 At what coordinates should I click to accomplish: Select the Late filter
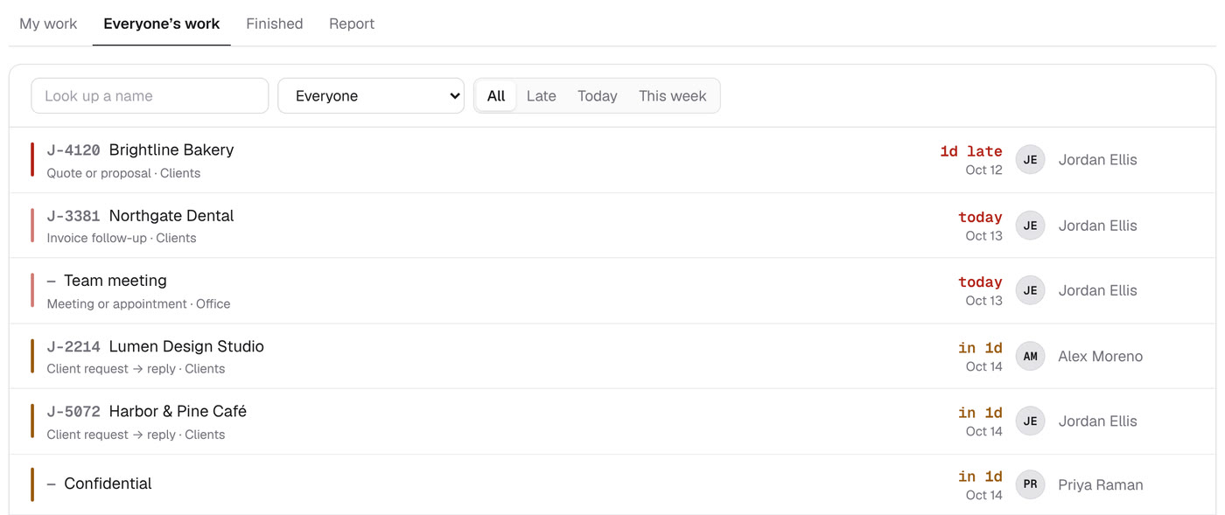point(541,96)
